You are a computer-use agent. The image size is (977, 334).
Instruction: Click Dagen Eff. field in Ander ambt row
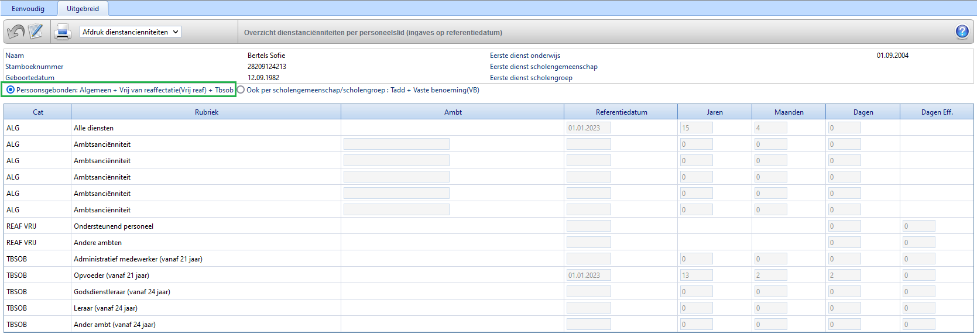tap(919, 324)
